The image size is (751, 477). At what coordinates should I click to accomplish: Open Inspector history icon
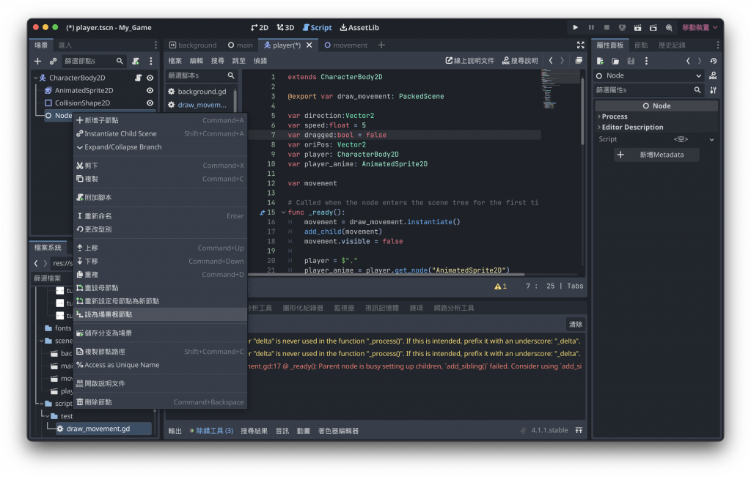(714, 61)
